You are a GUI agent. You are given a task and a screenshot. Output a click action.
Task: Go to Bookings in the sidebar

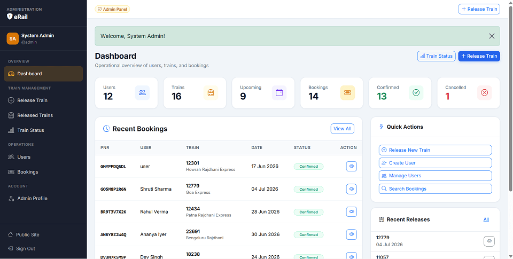pyautogui.click(x=43, y=171)
